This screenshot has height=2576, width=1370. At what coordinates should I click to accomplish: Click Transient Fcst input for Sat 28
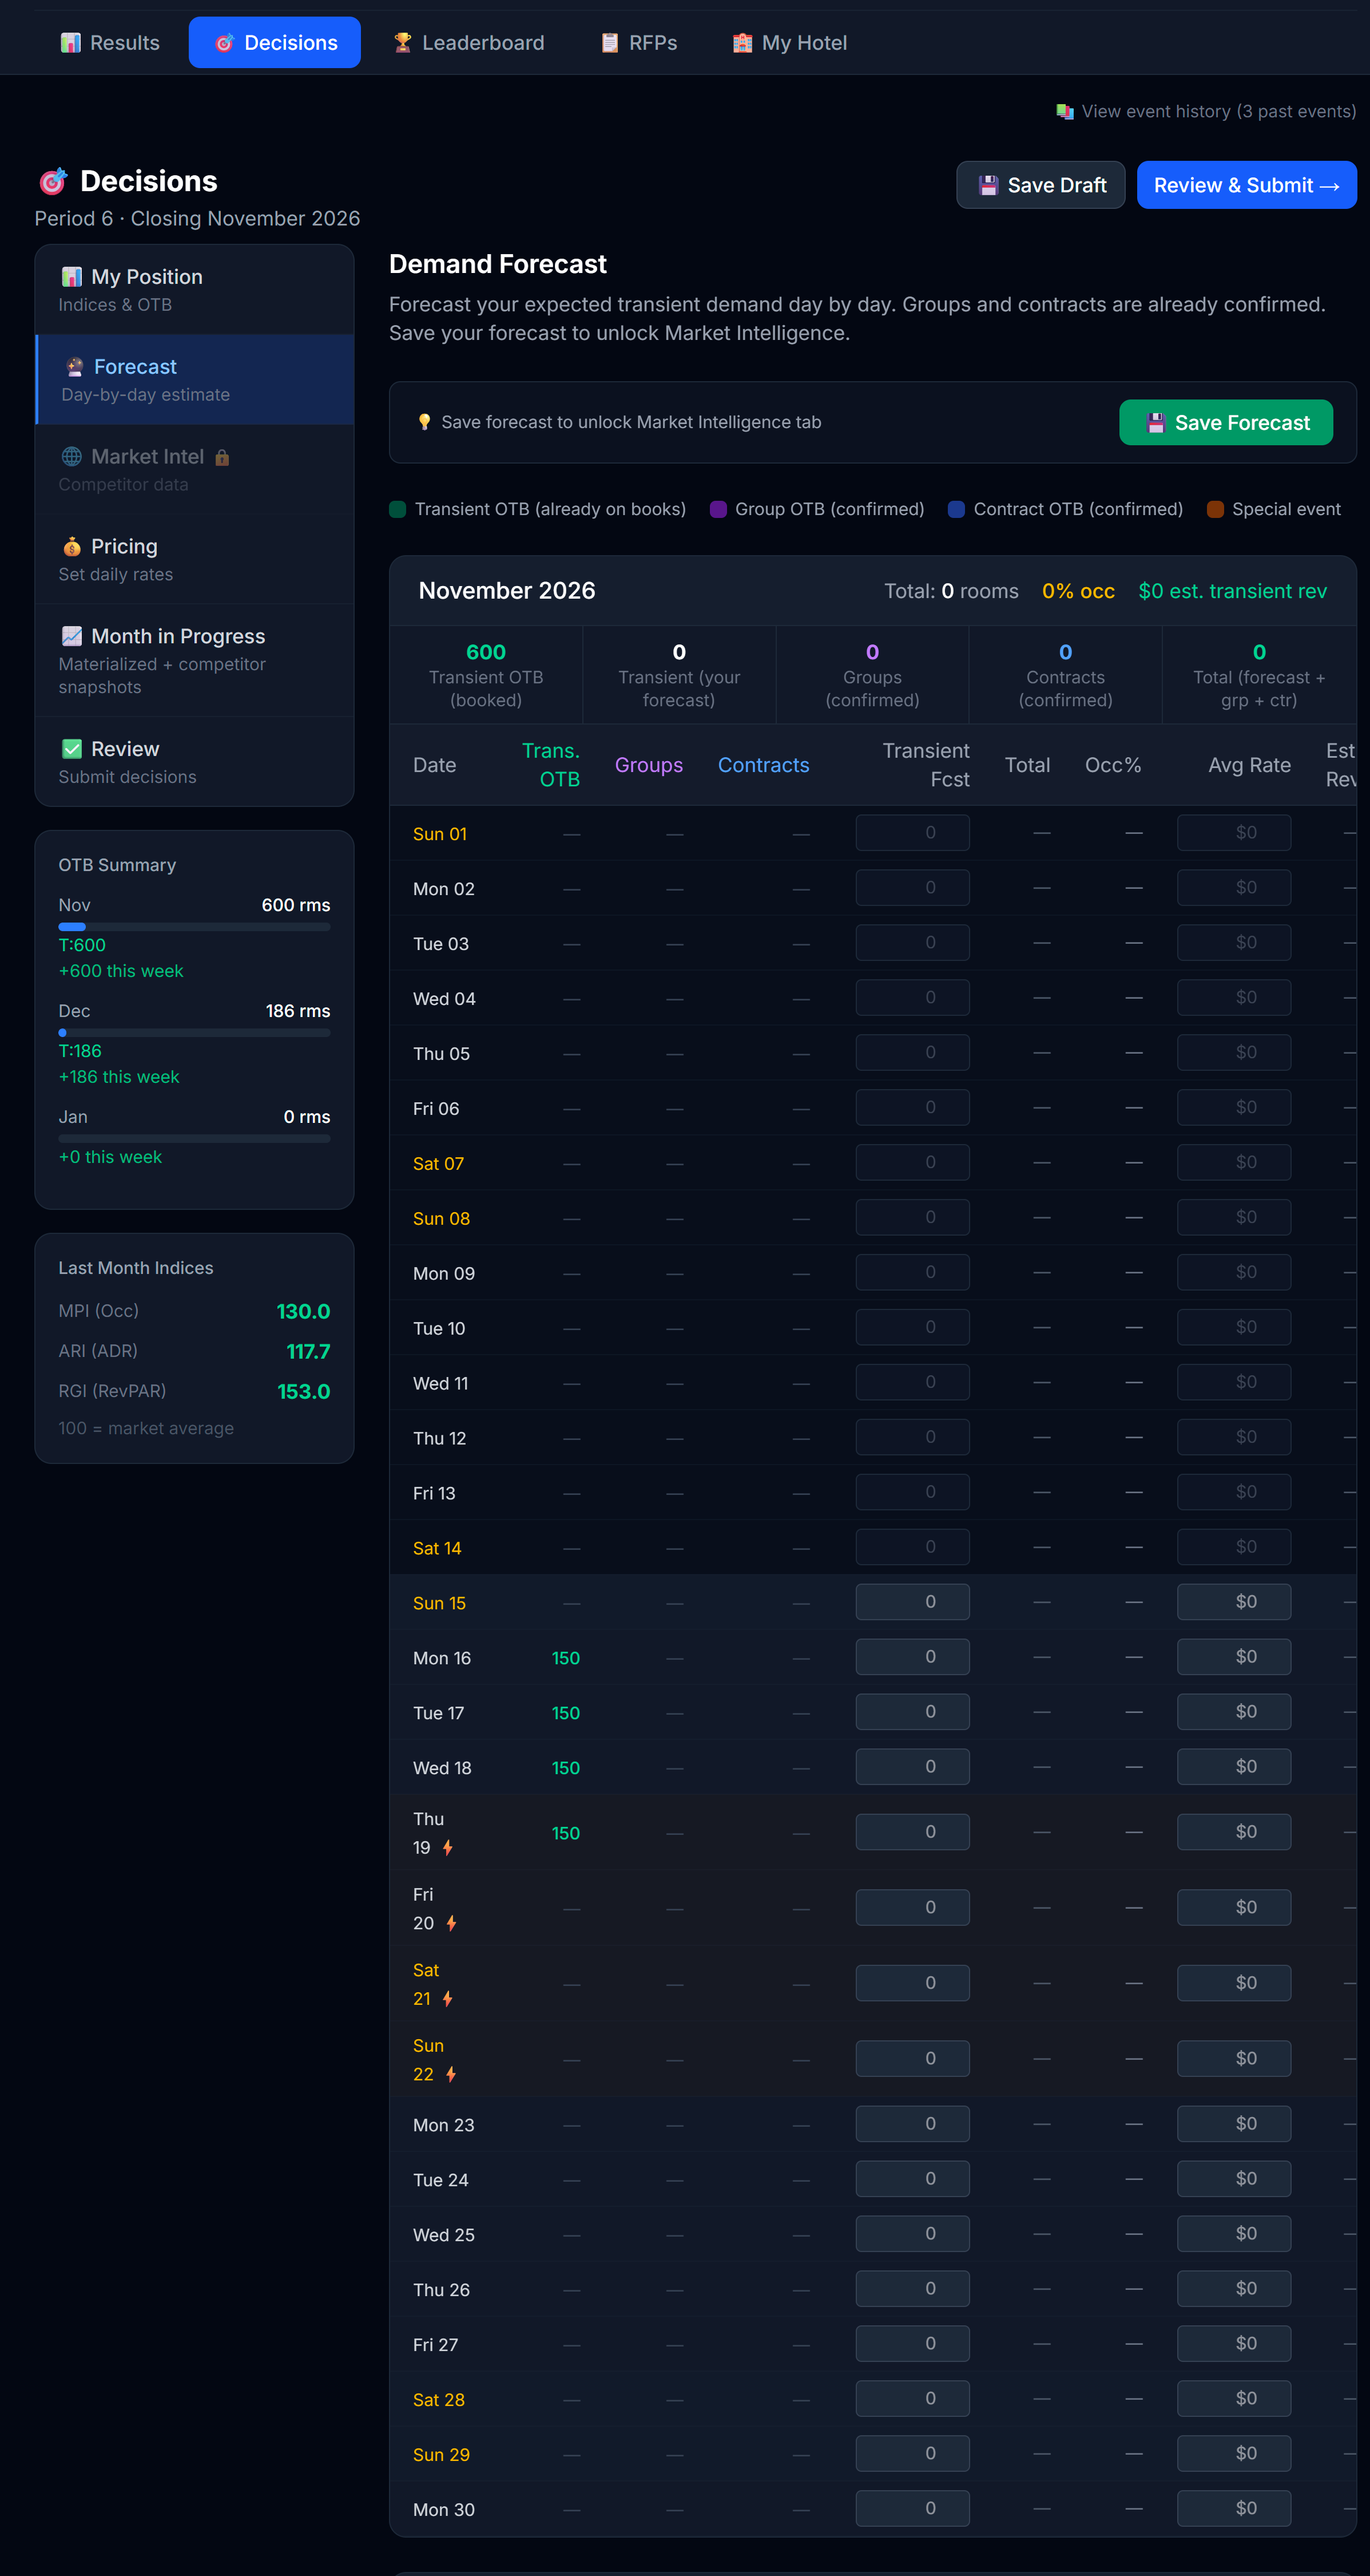coord(912,2399)
